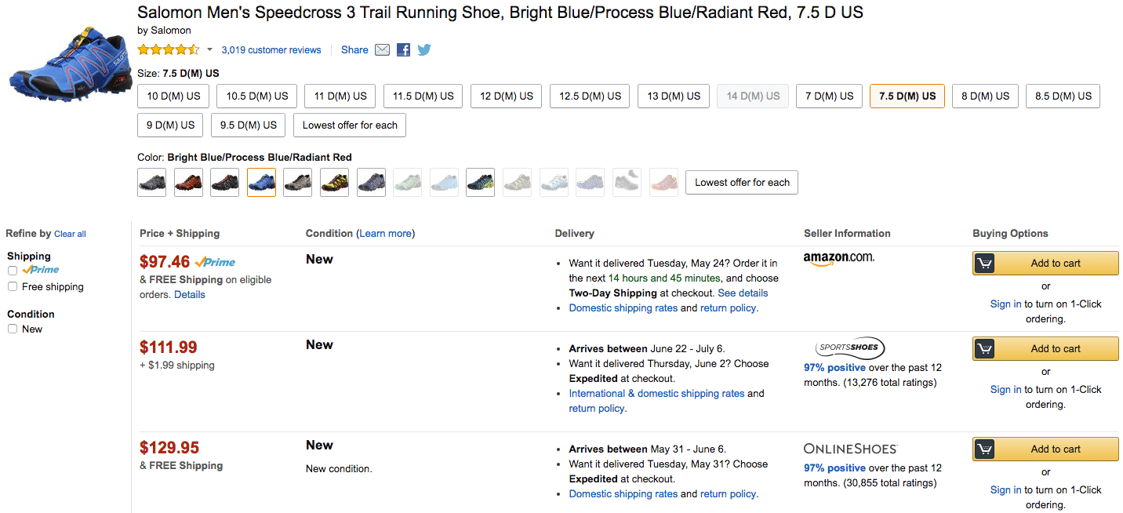The height and width of the screenshot is (513, 1123).
Task: Clear all refine filters
Action: point(70,234)
